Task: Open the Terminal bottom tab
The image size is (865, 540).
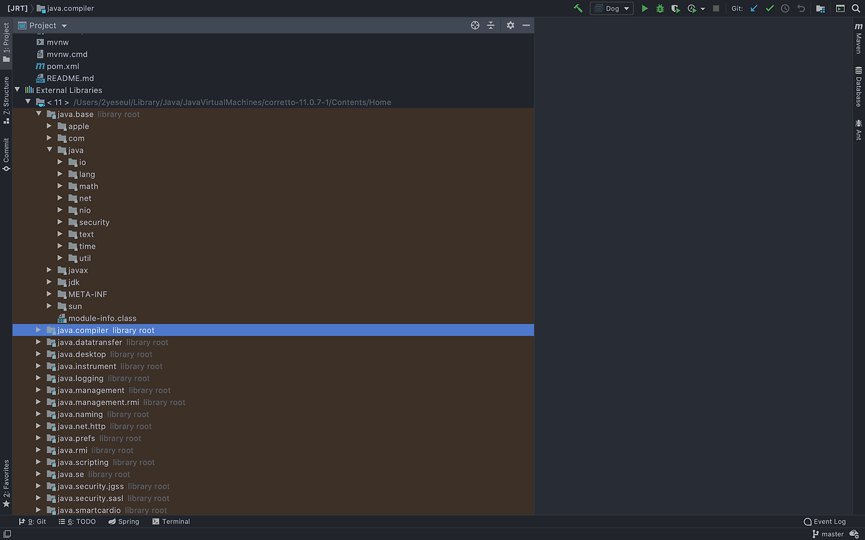Action: pos(171,522)
